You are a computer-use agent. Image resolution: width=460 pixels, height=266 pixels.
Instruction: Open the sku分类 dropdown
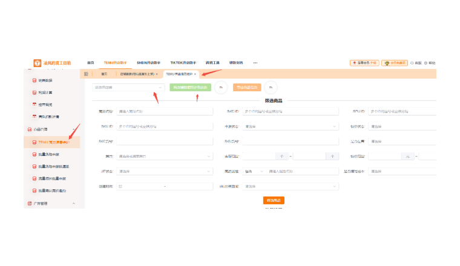point(291,186)
